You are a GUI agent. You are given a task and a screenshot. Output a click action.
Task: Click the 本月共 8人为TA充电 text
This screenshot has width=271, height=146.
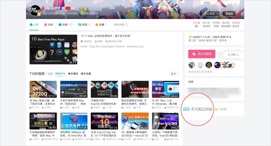[200, 72]
